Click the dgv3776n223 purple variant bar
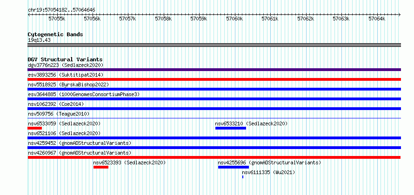 [x=214, y=70]
